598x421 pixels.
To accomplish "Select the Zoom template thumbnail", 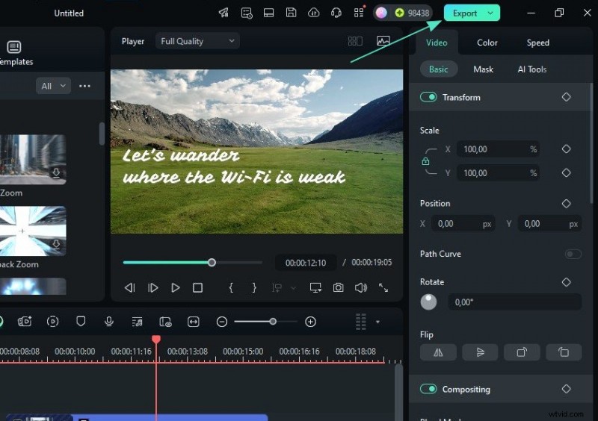I will coord(33,159).
